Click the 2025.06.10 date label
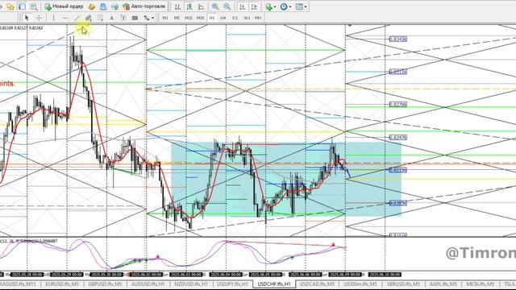Viewport: 516px width, 290px height. 385,275
